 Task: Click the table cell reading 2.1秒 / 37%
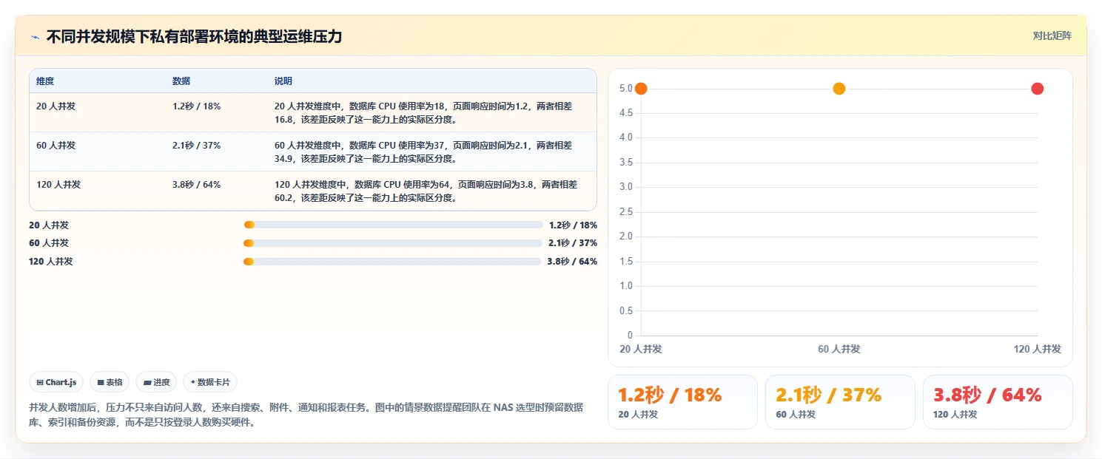tap(196, 146)
